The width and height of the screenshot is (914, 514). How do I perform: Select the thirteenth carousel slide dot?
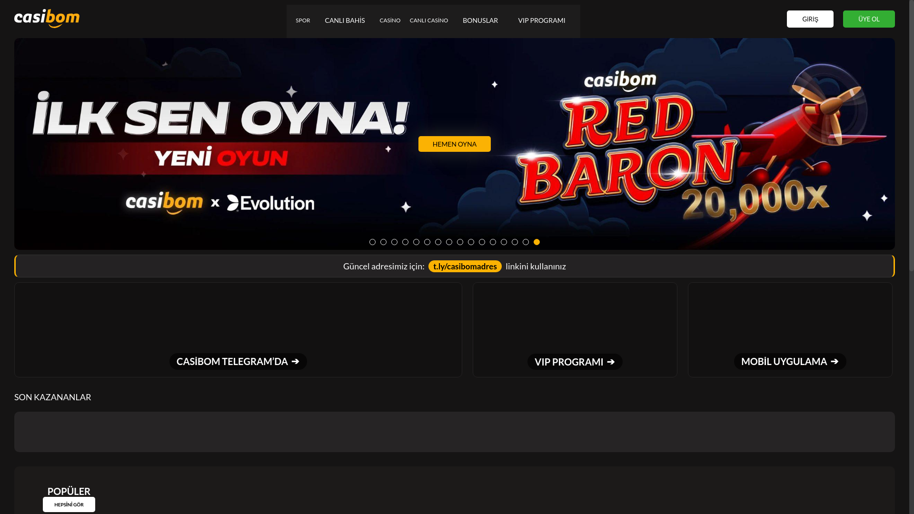[504, 242]
